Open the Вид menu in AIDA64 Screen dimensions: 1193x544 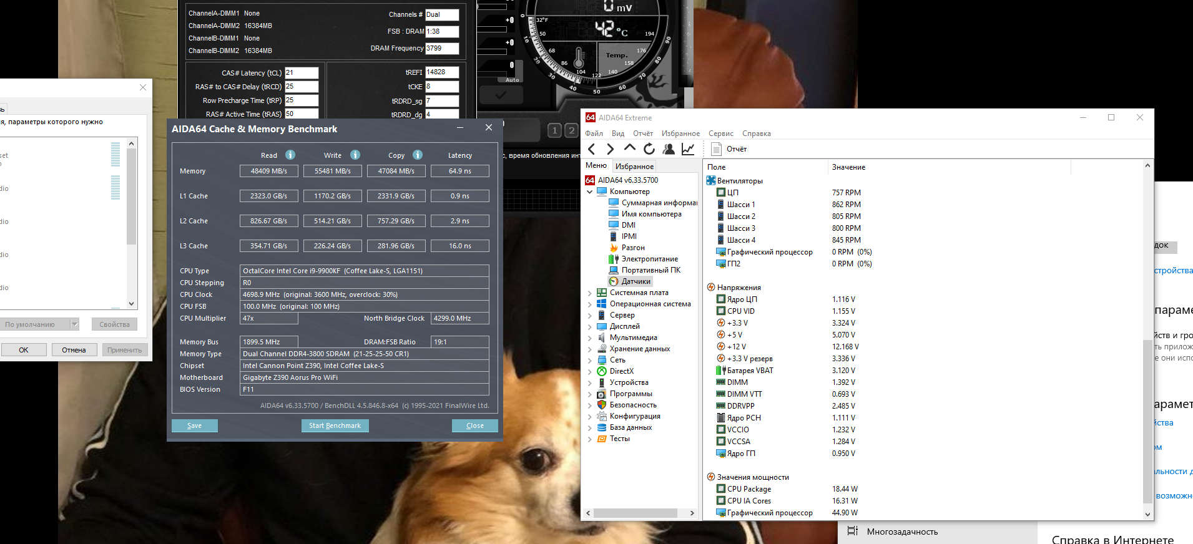[618, 134]
